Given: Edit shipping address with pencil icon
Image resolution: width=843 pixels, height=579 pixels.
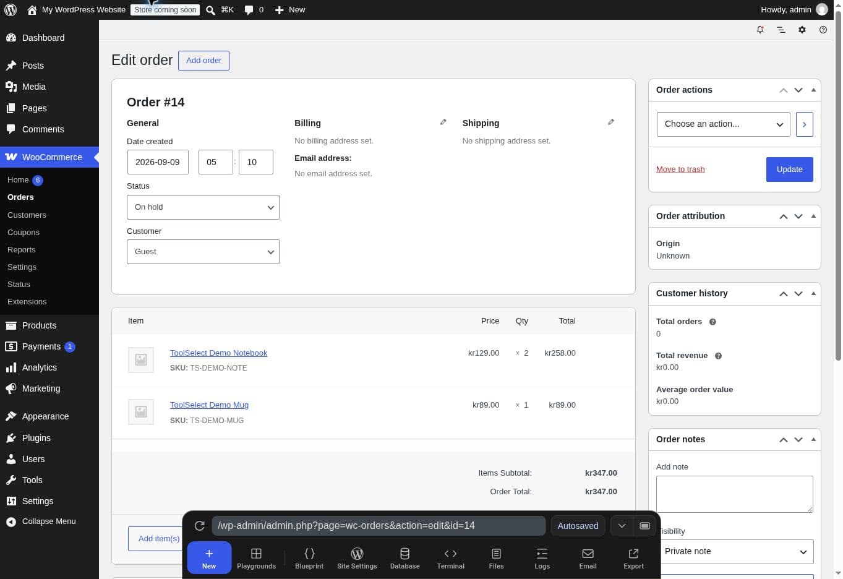Looking at the screenshot, I should pos(611,122).
